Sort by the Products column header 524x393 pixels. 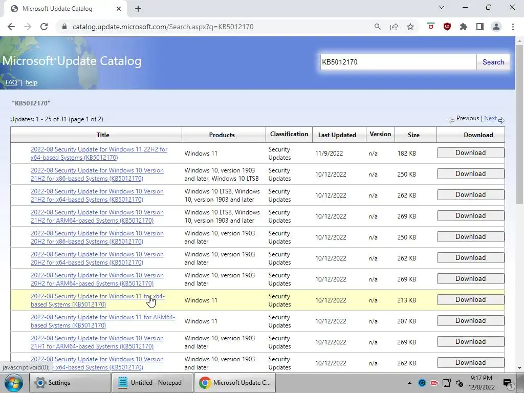pyautogui.click(x=222, y=135)
